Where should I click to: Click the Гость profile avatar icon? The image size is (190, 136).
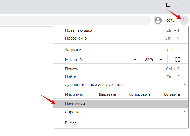(158, 20)
